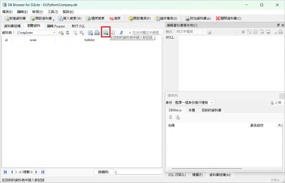Switch to the 資料庫結構(M) bottom tab
285x183 pixels.
coord(220,175)
